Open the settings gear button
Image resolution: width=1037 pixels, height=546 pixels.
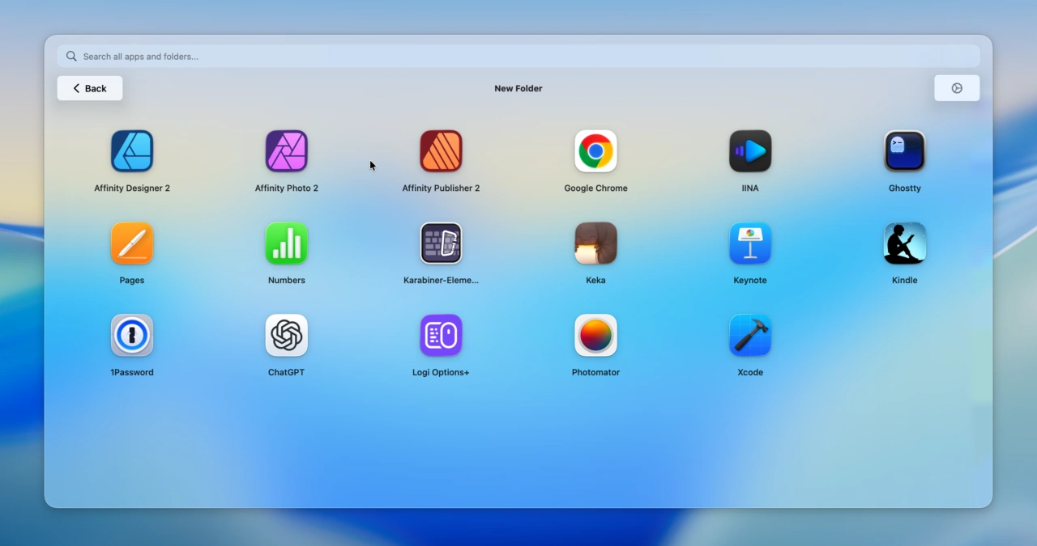pyautogui.click(x=957, y=88)
